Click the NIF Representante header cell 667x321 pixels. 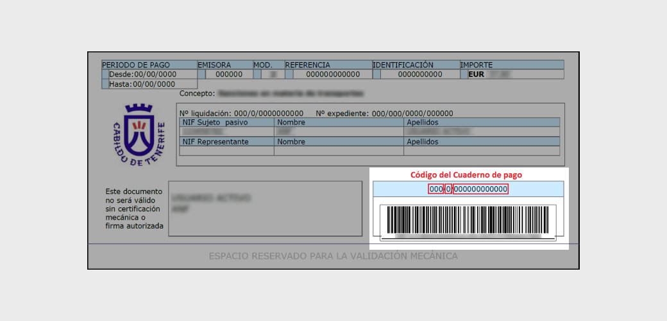[x=227, y=141]
